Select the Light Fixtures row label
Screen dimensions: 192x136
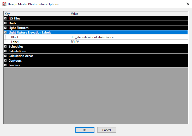19,28
